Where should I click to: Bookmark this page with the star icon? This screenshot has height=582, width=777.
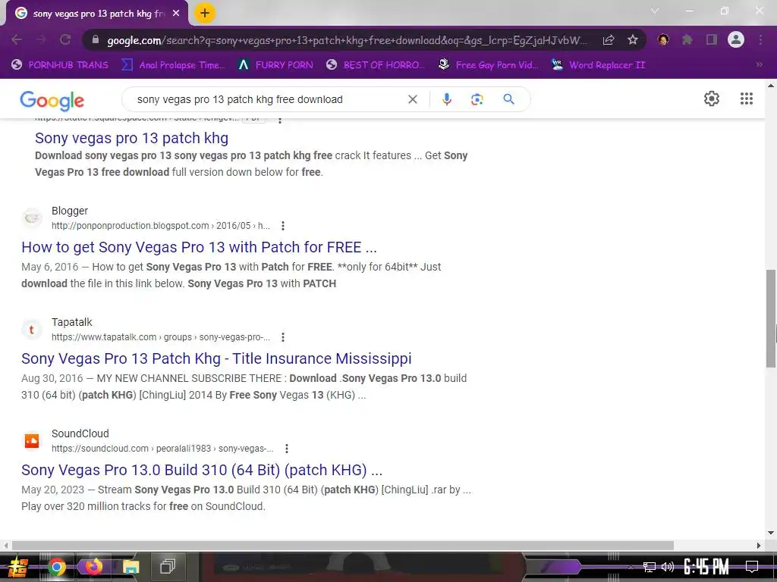[633, 40]
